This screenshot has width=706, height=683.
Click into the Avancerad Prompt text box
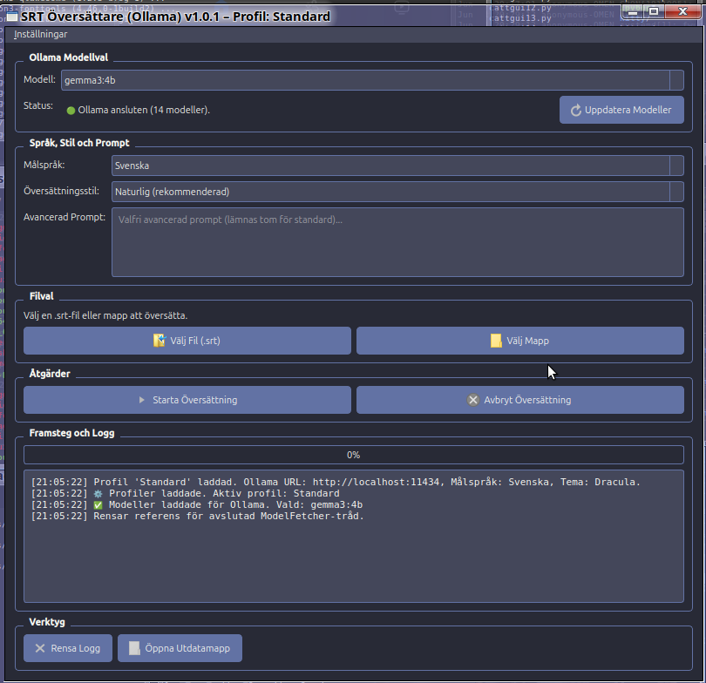point(397,242)
